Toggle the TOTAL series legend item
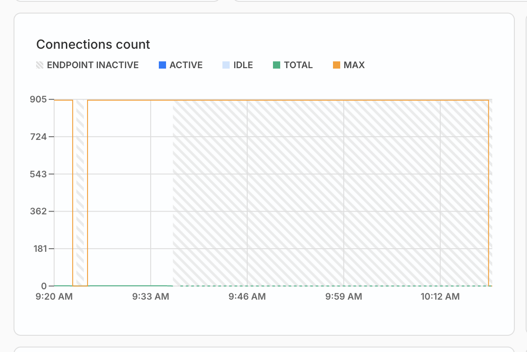The image size is (527, 352). [x=293, y=65]
